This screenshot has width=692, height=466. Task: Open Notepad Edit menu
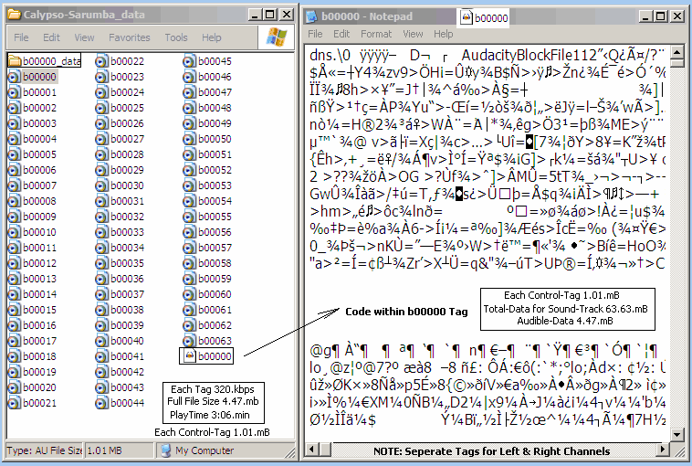[x=341, y=34]
